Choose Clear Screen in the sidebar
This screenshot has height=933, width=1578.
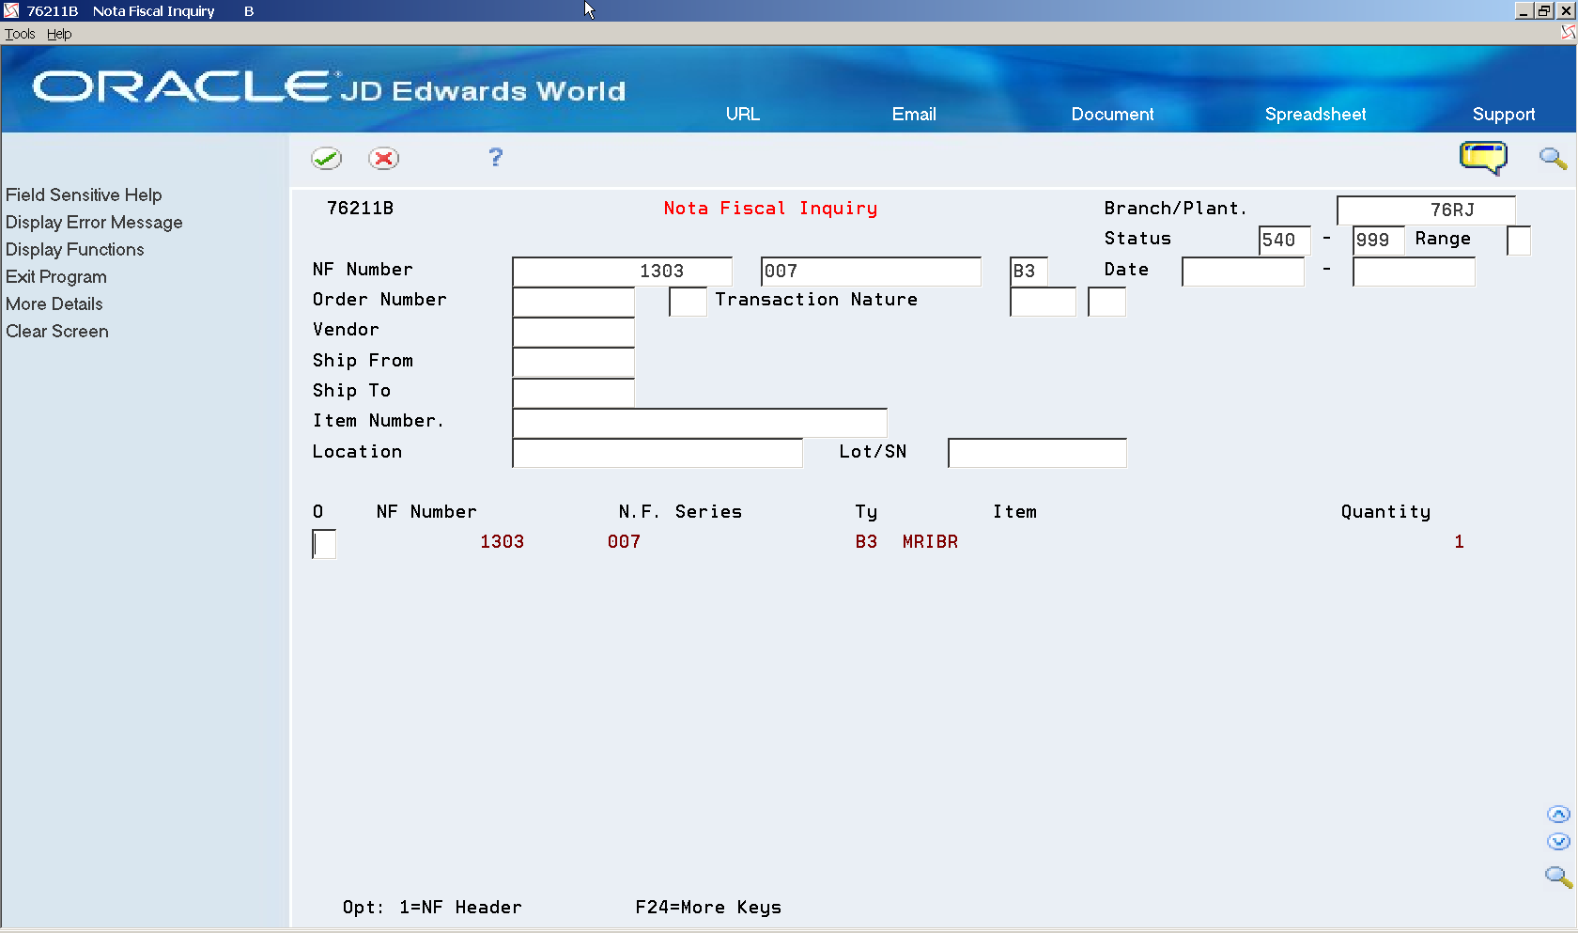(x=57, y=331)
